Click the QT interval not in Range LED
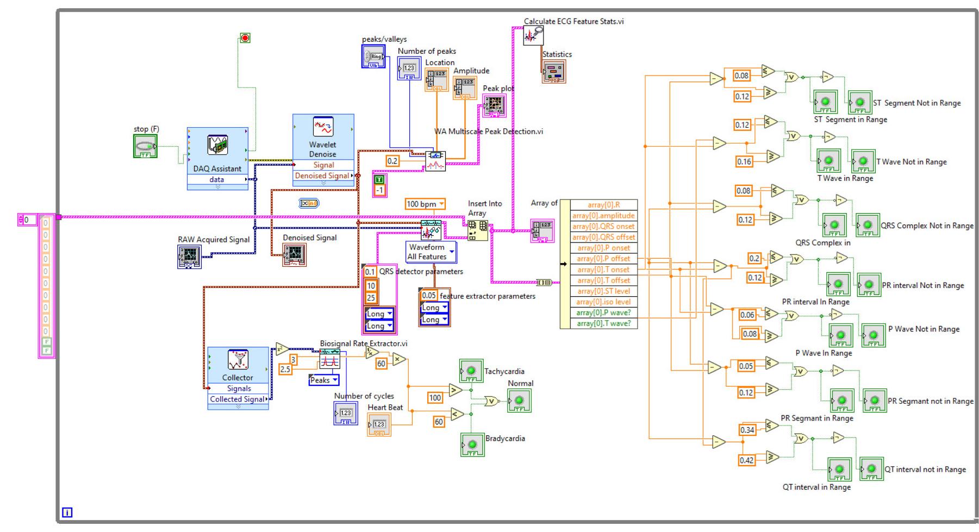 click(871, 469)
